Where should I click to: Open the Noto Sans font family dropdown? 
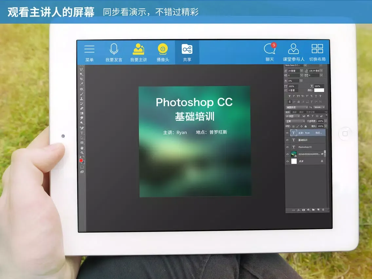pos(305,65)
